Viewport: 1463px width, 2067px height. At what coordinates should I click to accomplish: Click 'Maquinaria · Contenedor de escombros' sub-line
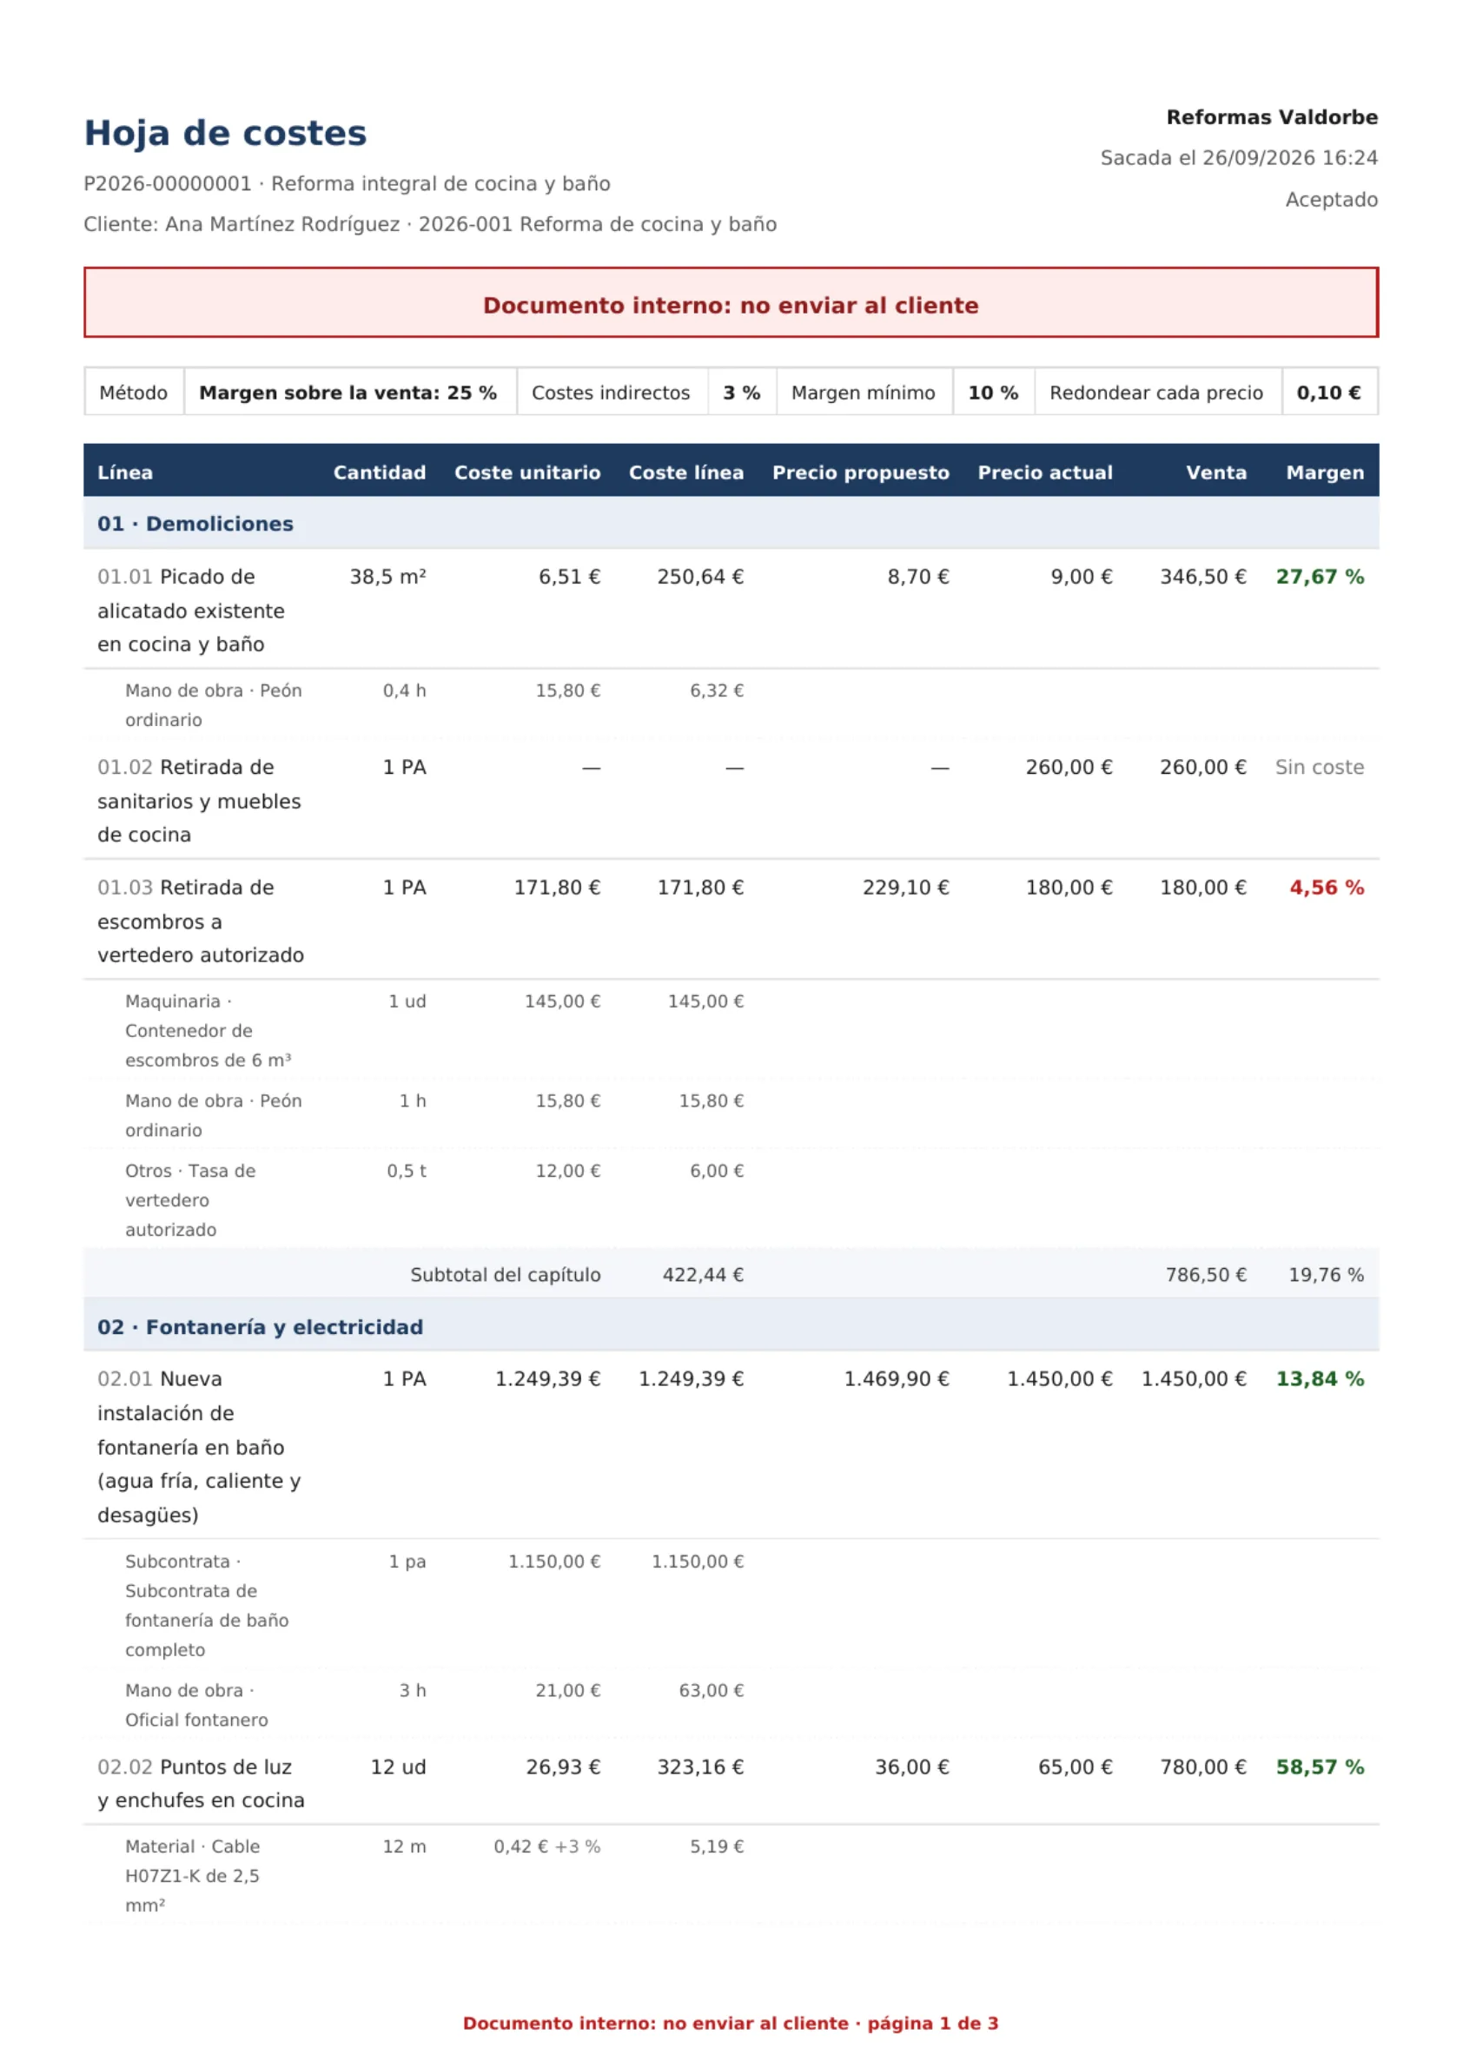click(x=209, y=1029)
